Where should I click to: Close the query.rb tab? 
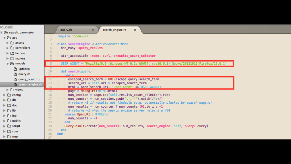tap(93, 30)
